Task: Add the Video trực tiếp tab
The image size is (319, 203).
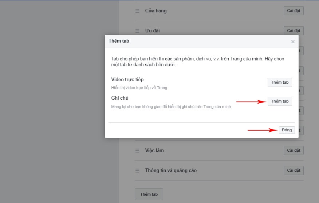Action: pos(279,82)
